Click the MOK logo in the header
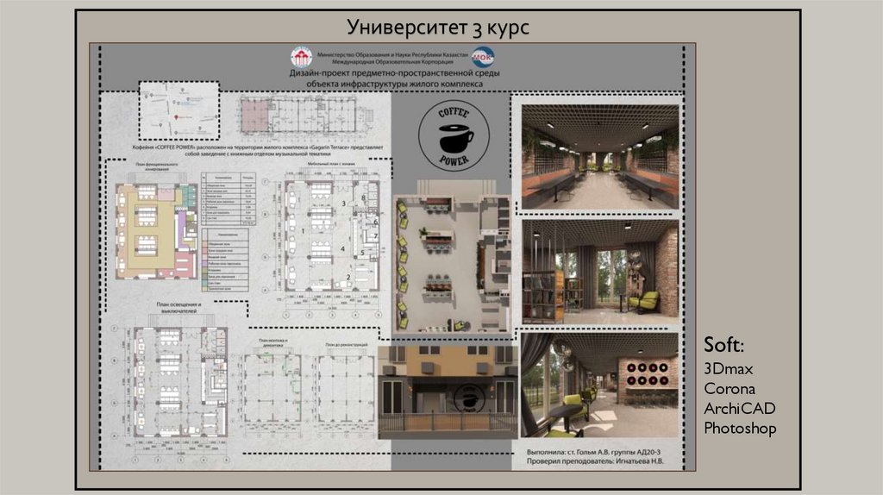 pyautogui.click(x=482, y=57)
